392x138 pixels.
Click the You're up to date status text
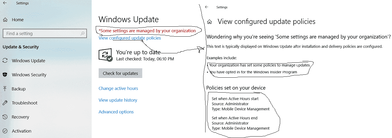coord(138,52)
